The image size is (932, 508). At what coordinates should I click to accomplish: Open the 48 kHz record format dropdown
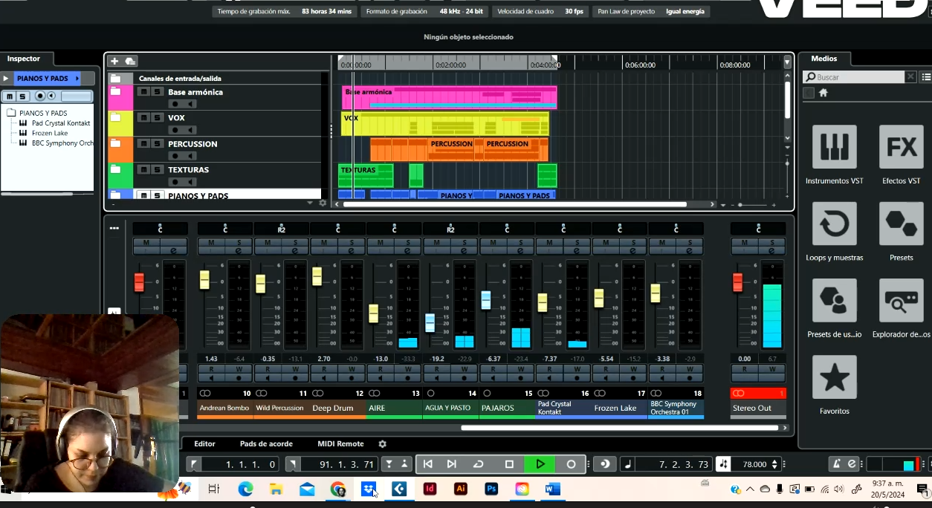[x=461, y=12]
